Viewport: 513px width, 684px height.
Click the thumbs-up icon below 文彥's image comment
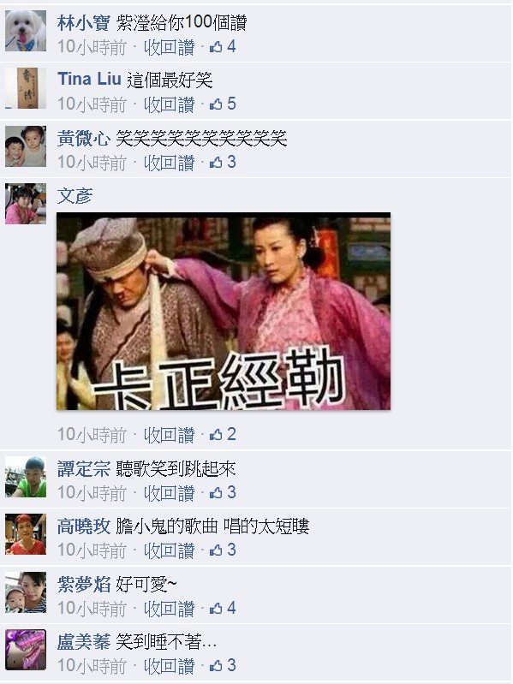pos(216,435)
